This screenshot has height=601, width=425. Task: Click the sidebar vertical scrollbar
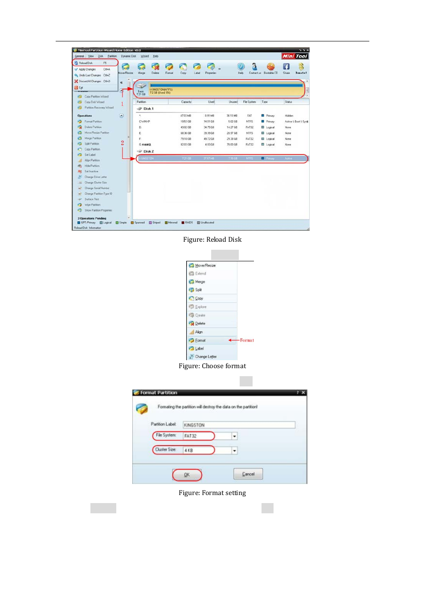129,149
